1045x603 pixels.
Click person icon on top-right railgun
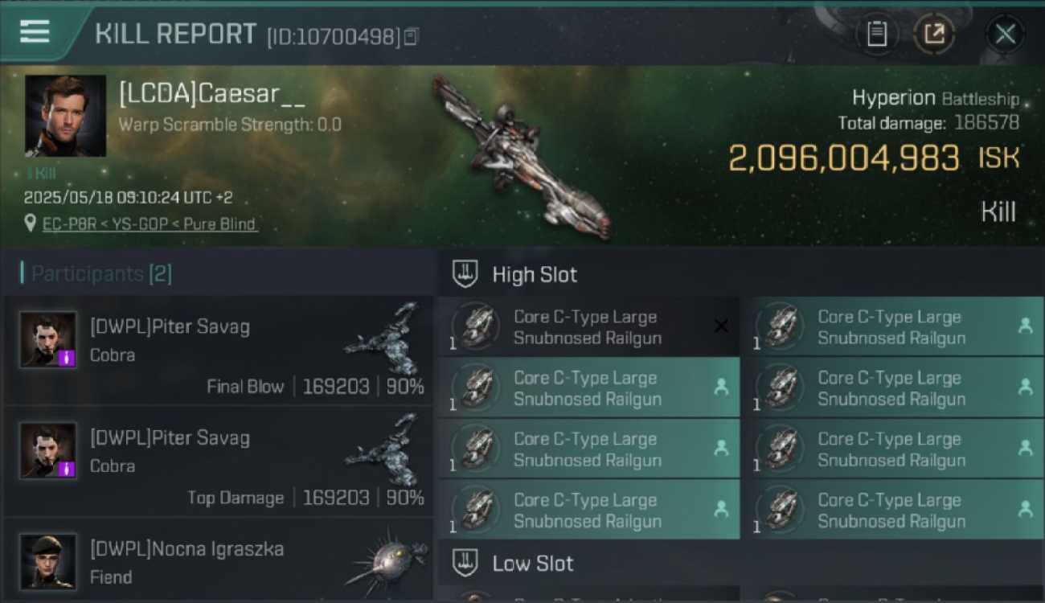point(1025,326)
